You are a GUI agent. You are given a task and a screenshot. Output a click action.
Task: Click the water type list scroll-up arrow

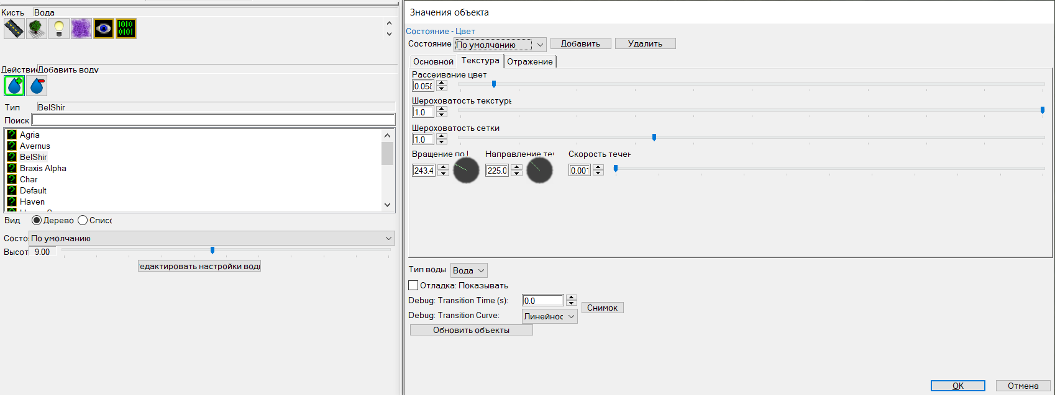pyautogui.click(x=388, y=135)
